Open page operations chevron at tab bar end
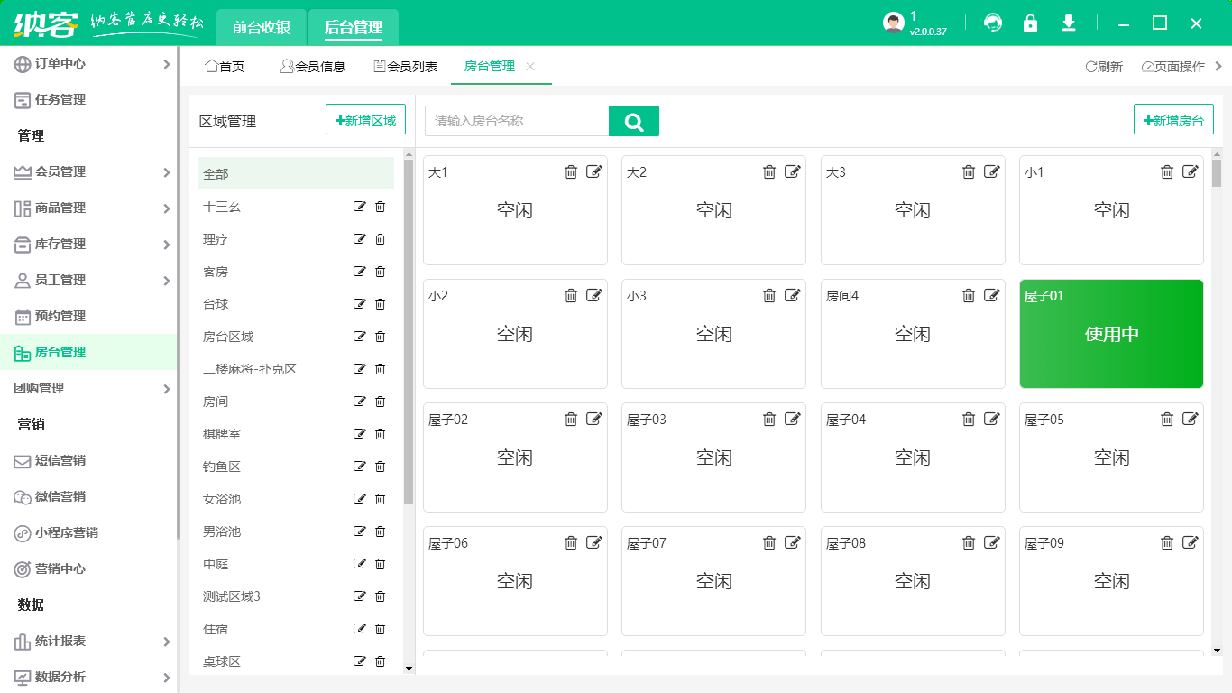Screen dimensions: 1232x693 tap(1218, 66)
